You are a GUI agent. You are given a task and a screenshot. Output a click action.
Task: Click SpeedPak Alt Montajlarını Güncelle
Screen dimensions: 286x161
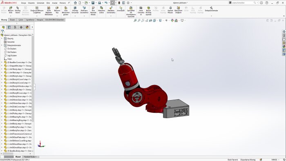tap(131, 12)
